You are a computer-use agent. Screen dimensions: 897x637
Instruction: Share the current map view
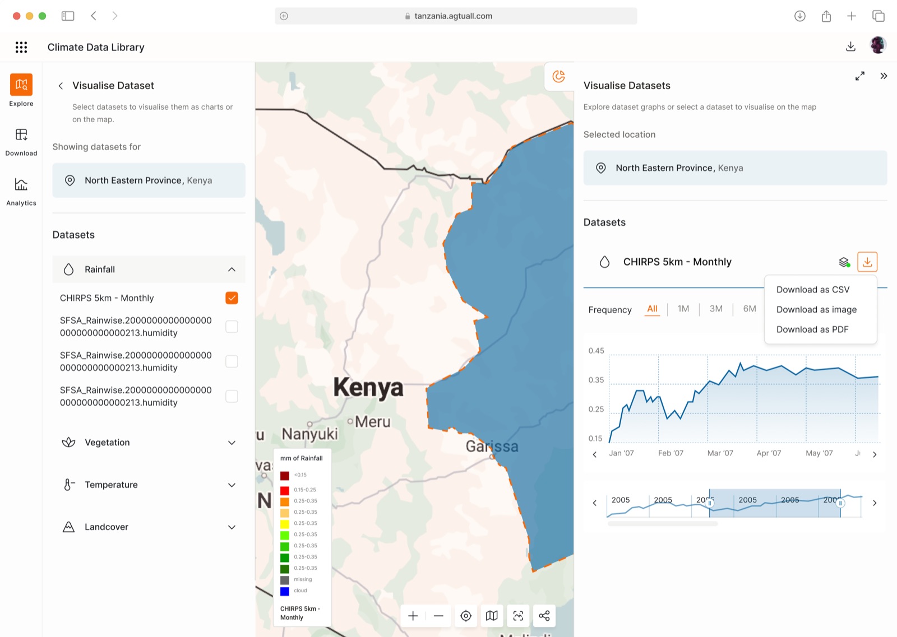click(x=544, y=616)
